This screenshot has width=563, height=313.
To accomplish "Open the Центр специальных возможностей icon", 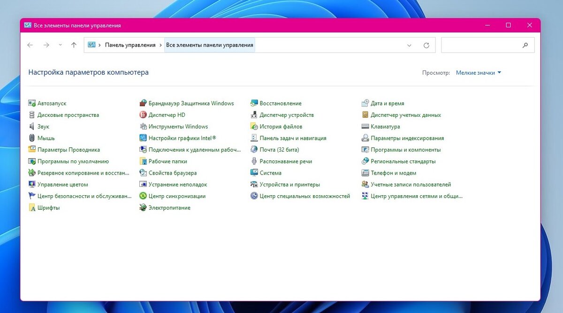I will 254,196.
